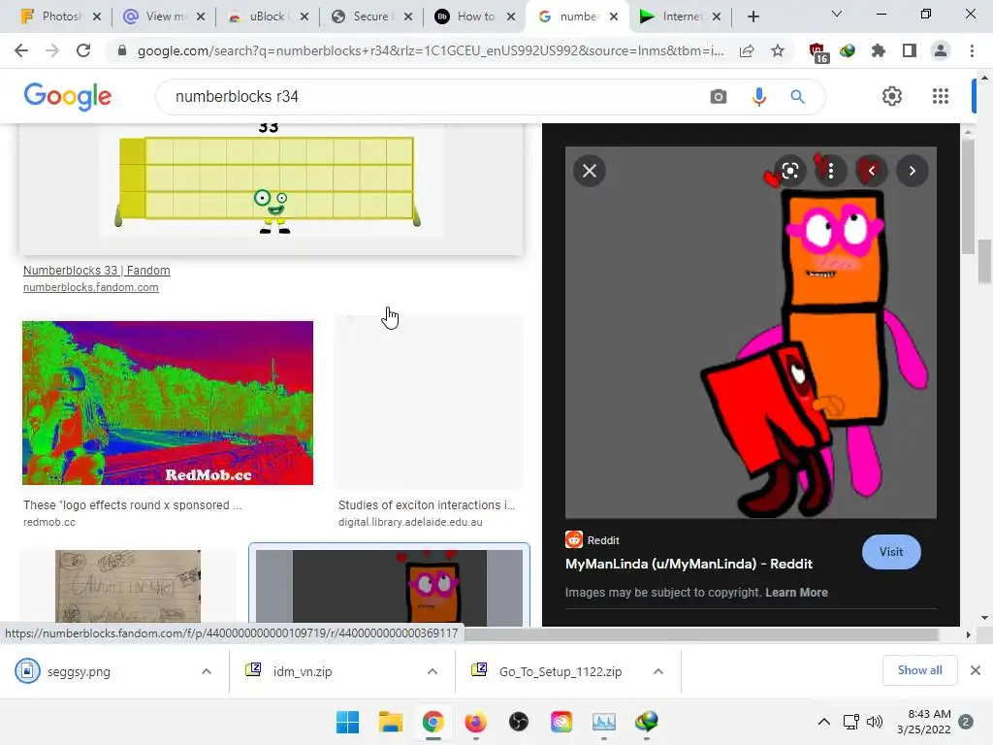Image resolution: width=993 pixels, height=745 pixels.
Task: Open the volume control in system tray
Action: (875, 722)
